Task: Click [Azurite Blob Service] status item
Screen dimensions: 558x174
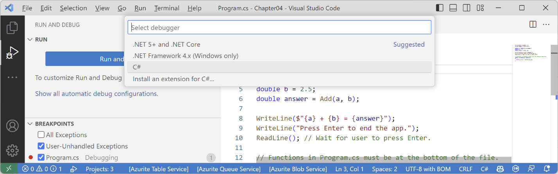Action: coord(298,169)
